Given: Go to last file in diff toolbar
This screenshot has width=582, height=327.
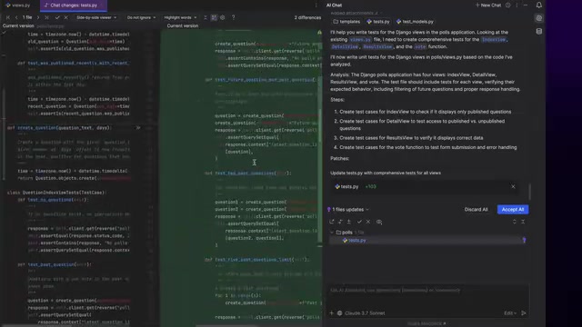Looking at the screenshot, I should 46,17.
